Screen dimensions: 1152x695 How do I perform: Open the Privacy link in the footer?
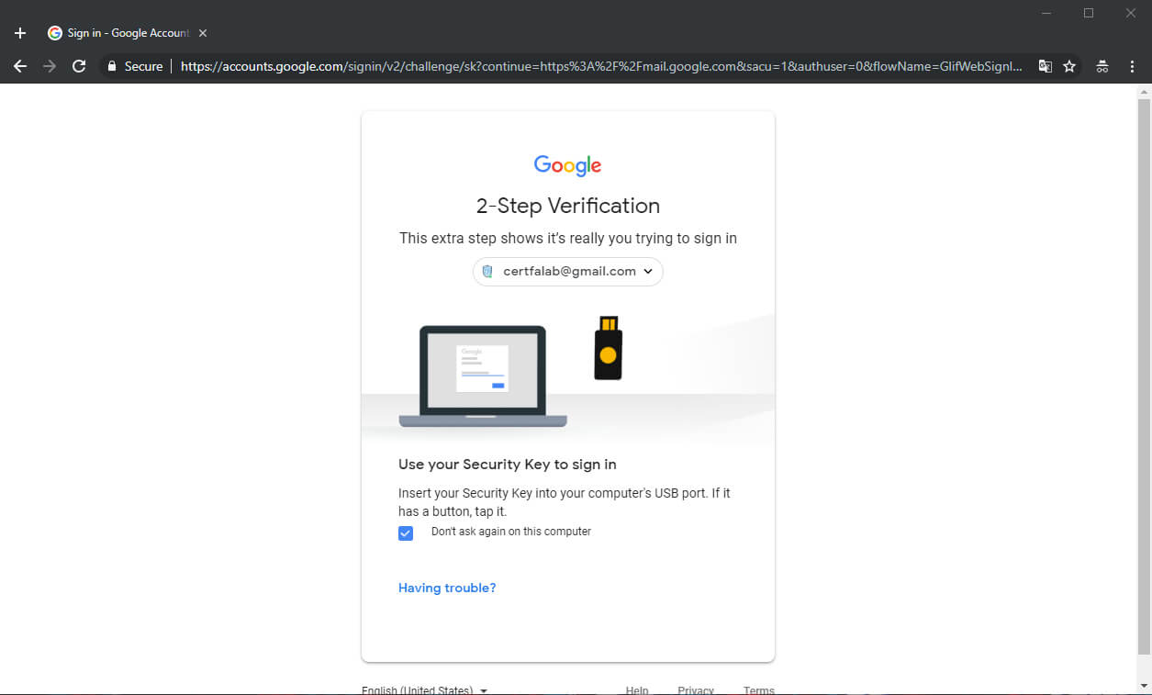(x=696, y=689)
